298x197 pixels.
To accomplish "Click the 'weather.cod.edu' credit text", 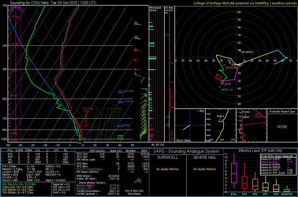I will (x=284, y=3).
